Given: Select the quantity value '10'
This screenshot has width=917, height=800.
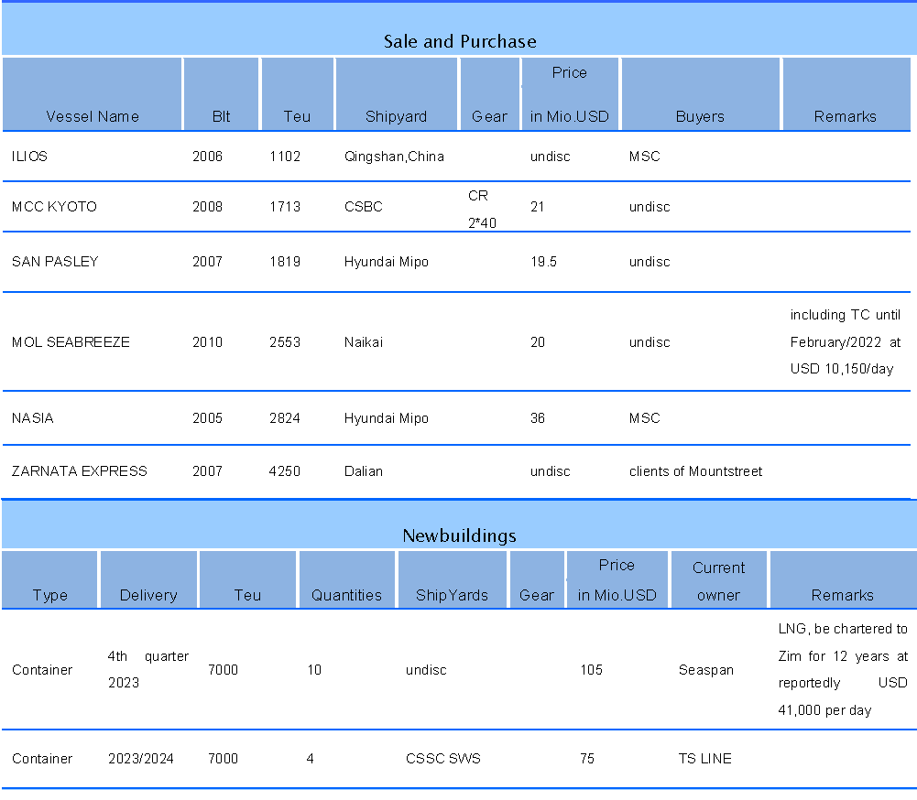Looking at the screenshot, I should pos(314,670).
